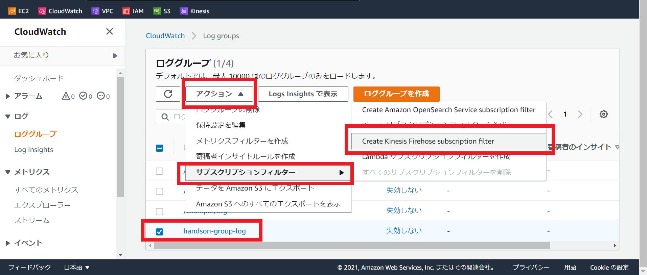Click the refresh log groups button
The width and height of the screenshot is (647, 275).
pyautogui.click(x=168, y=94)
